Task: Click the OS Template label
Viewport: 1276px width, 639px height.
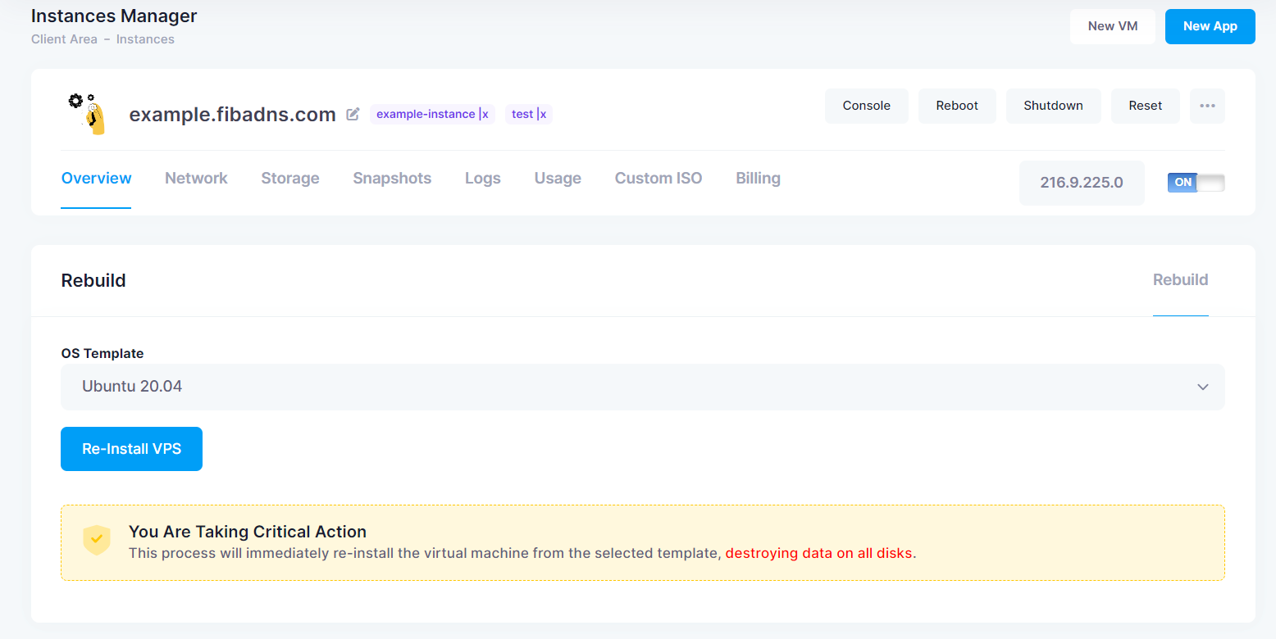Action: coord(103,354)
